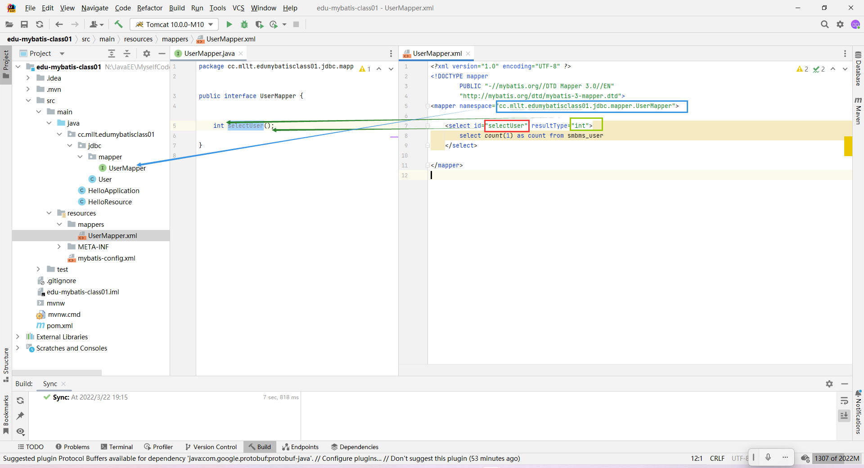
Task: Expand the .mvn folder
Action: (28, 89)
